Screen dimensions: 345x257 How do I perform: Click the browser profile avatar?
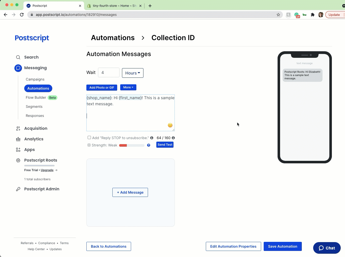(x=321, y=15)
